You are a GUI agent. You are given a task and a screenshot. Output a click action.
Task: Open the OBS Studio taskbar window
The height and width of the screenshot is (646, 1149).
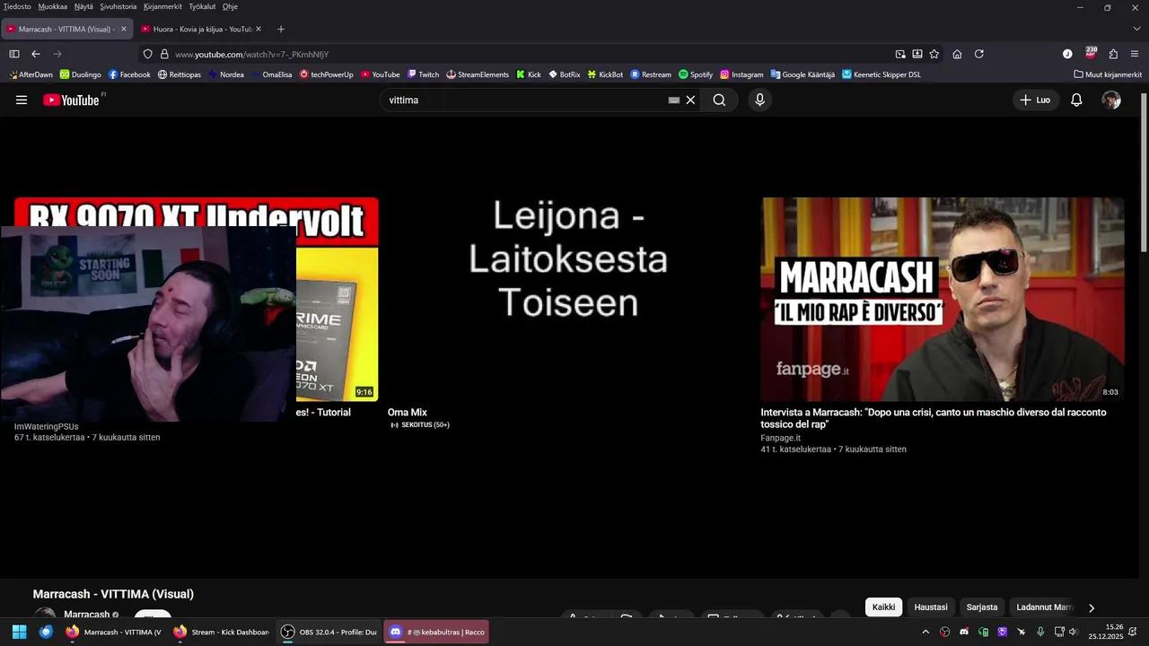[x=332, y=632]
